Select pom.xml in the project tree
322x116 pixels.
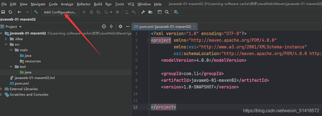click(19, 83)
